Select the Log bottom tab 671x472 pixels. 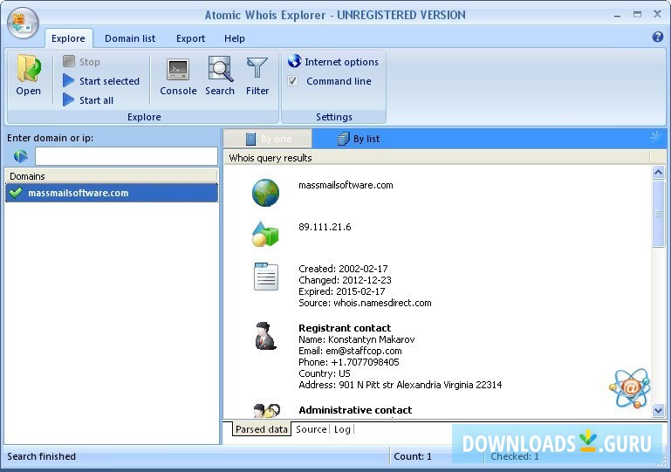click(x=342, y=429)
